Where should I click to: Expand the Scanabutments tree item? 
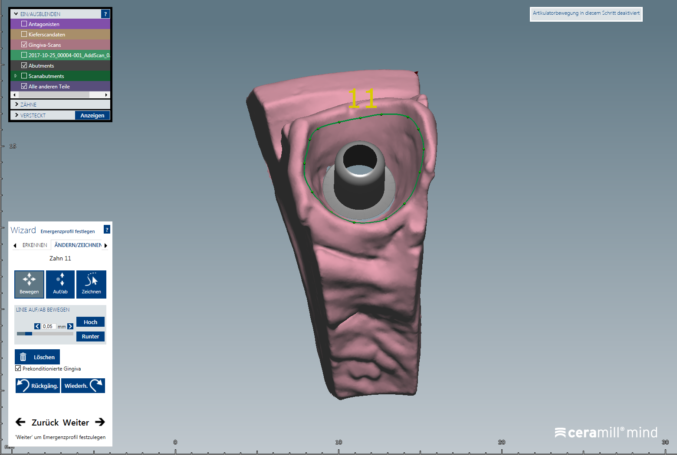click(x=16, y=76)
